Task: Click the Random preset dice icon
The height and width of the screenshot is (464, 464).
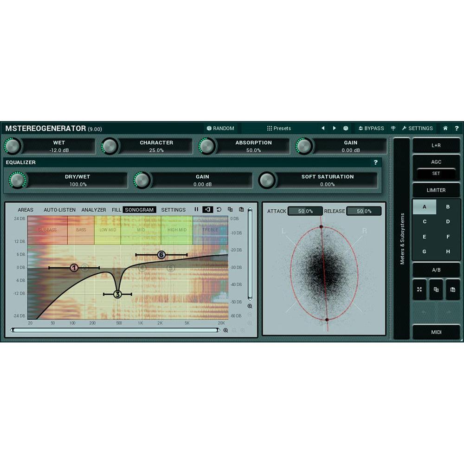Action: (209, 128)
